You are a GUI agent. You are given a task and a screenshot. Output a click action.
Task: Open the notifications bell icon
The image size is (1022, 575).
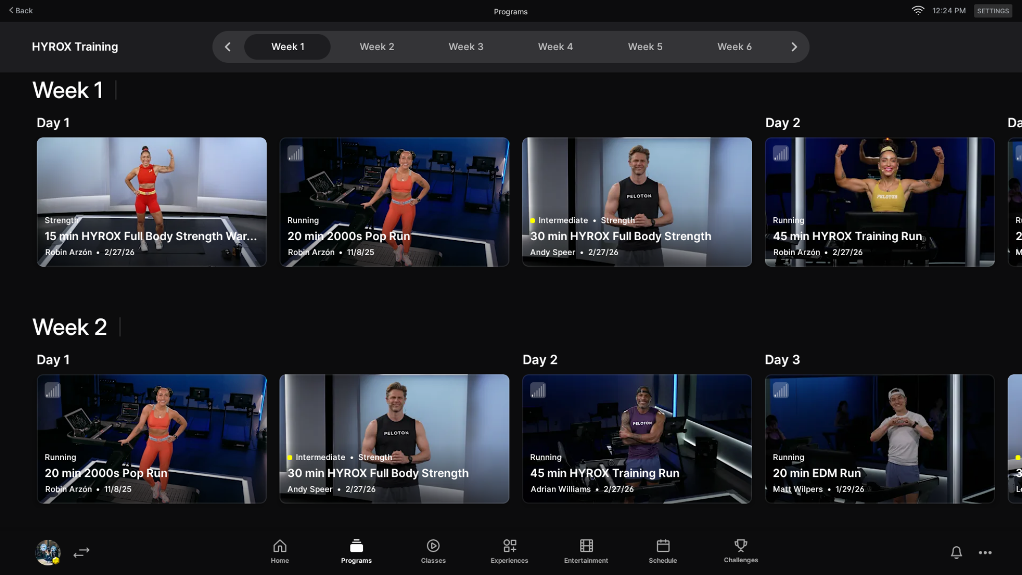point(956,553)
